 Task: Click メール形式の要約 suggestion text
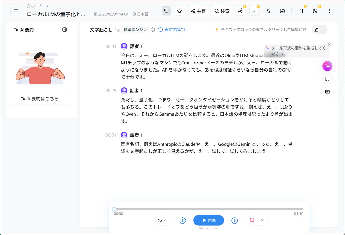pos(298,51)
